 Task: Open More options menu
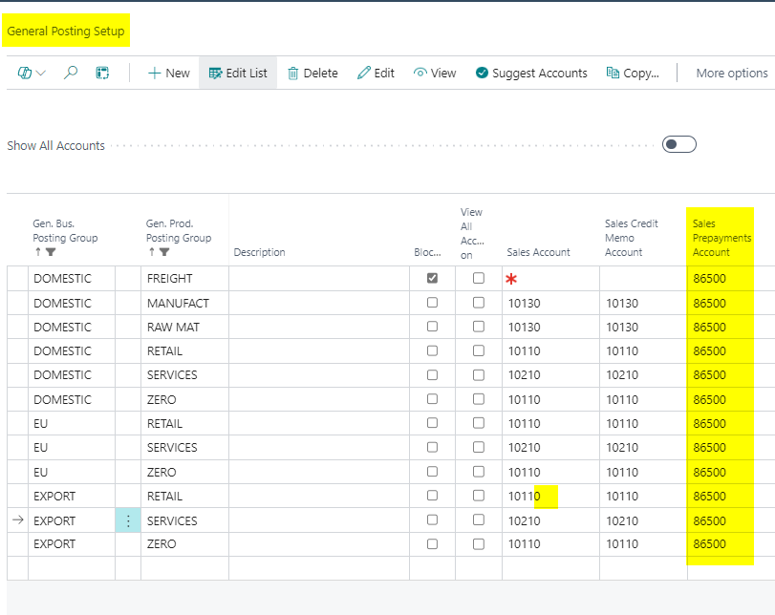(x=731, y=73)
